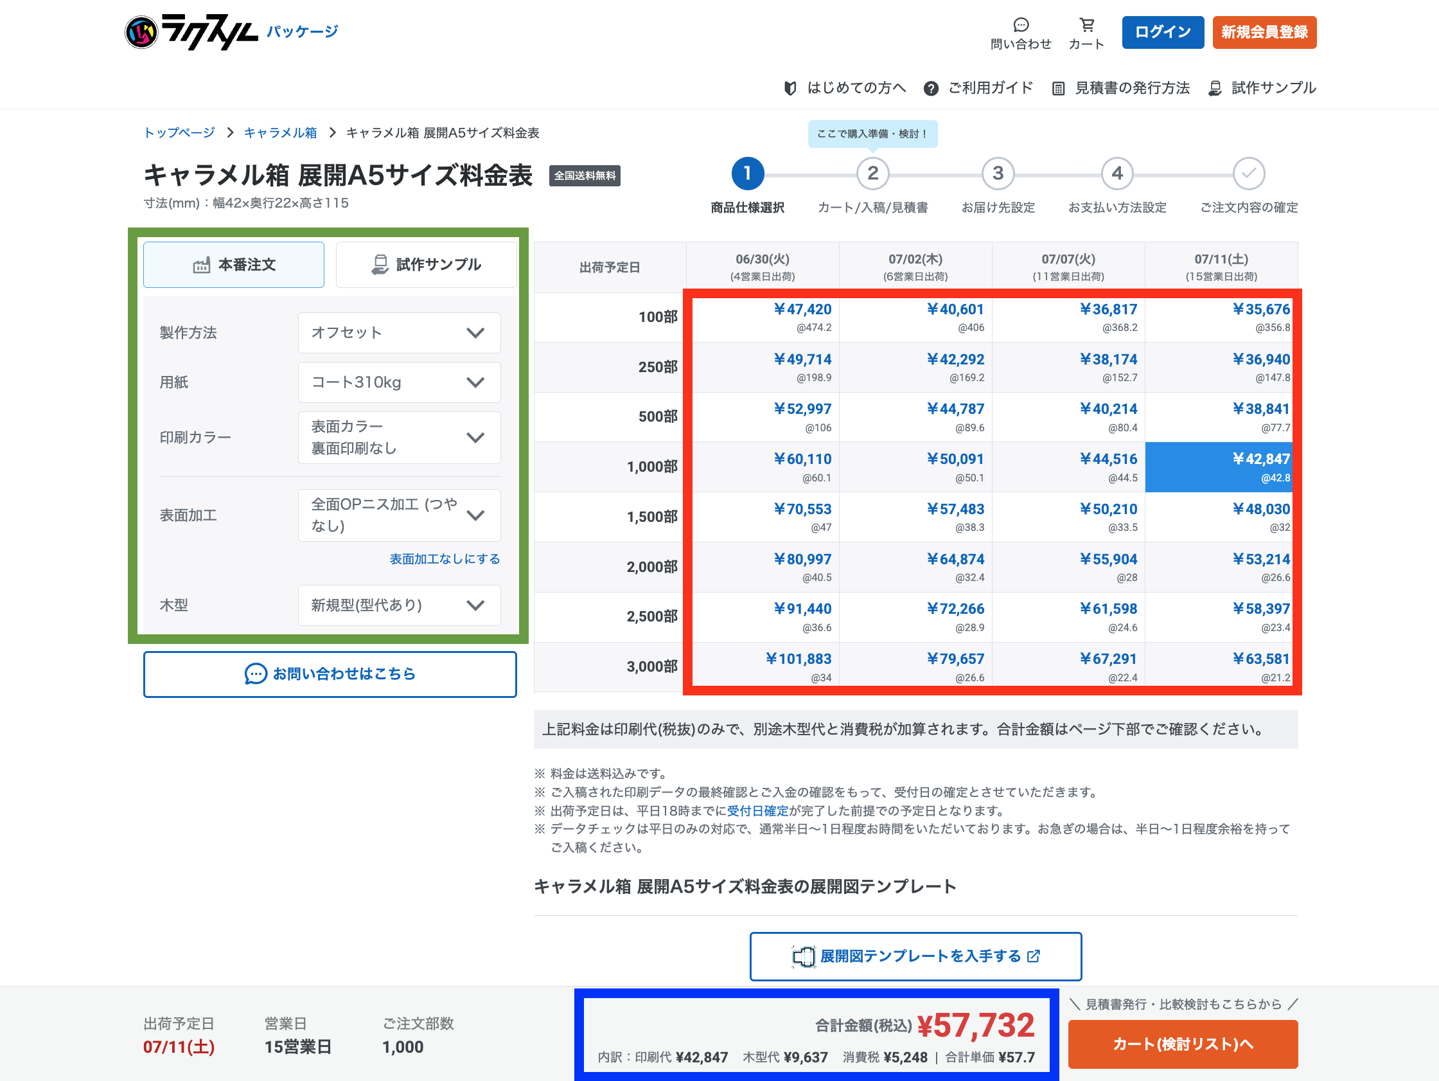This screenshot has height=1081, width=1439.
Task: Open the 用紙 コート310kg dropdown
Action: [x=399, y=382]
